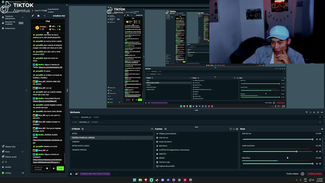Skip the current alert in Minifuente
The image size is (325, 183).
[x=314, y=112]
